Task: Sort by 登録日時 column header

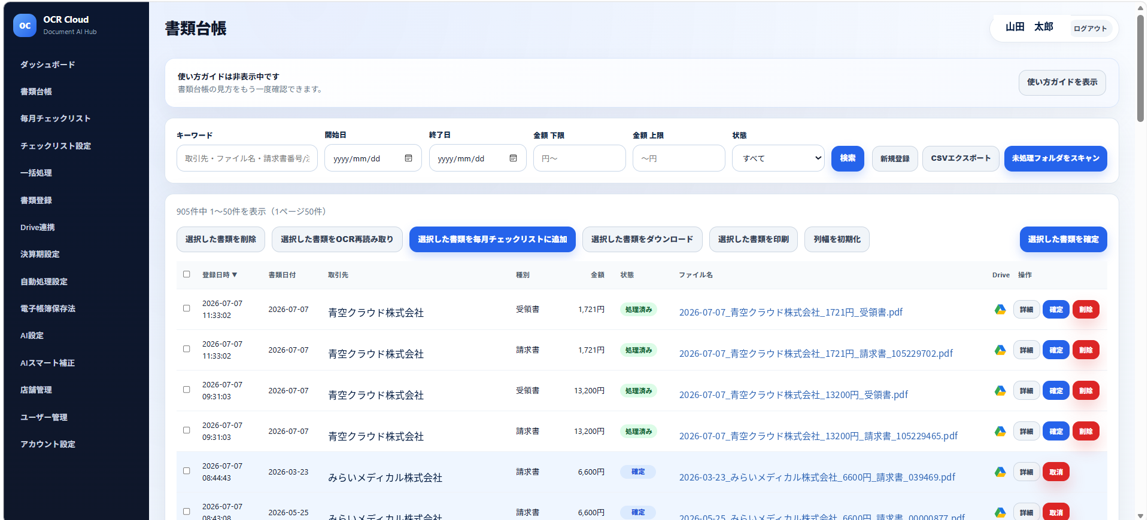Action: coord(220,275)
